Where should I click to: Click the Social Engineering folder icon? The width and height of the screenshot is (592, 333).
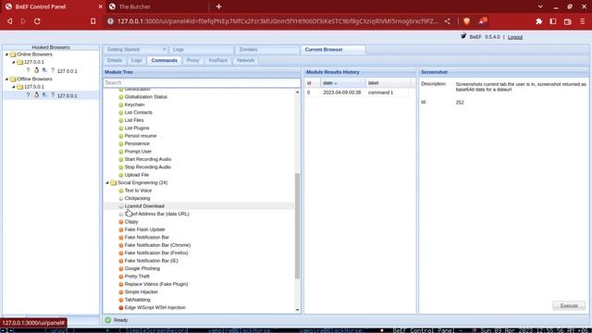(113, 183)
